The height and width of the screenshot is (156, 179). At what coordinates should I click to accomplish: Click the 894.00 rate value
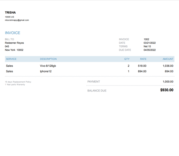pyautogui.click(x=142, y=71)
